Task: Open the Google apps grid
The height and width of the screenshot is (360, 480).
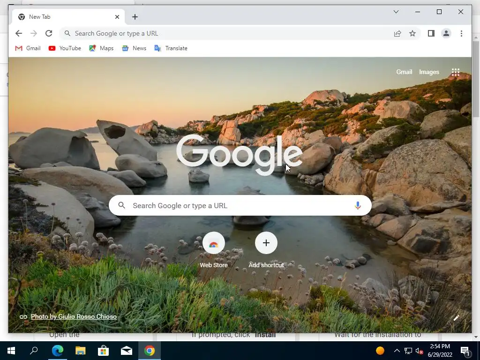Action: click(456, 72)
